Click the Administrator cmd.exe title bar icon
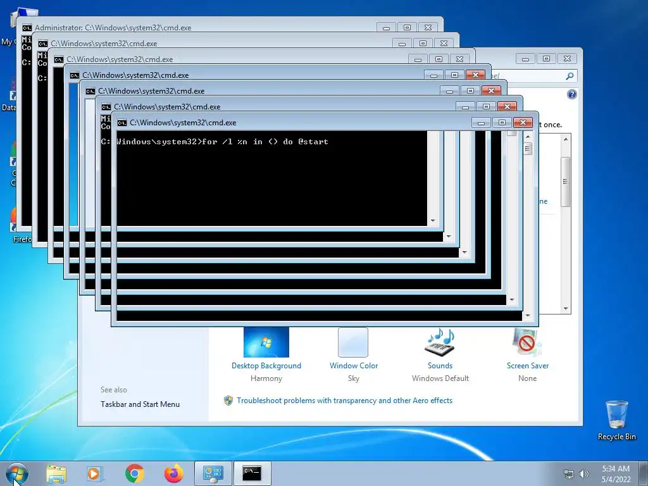The image size is (648, 486). (27, 28)
